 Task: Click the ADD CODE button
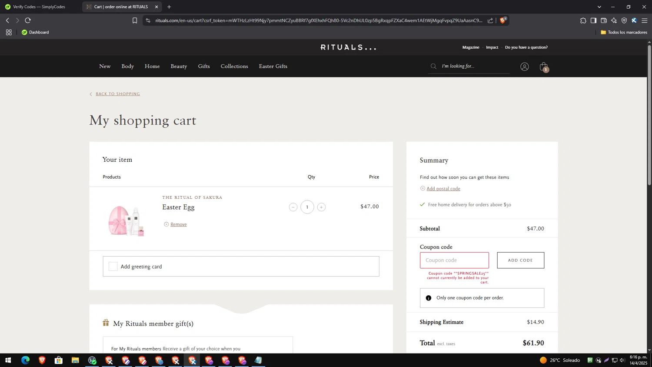[x=520, y=260]
